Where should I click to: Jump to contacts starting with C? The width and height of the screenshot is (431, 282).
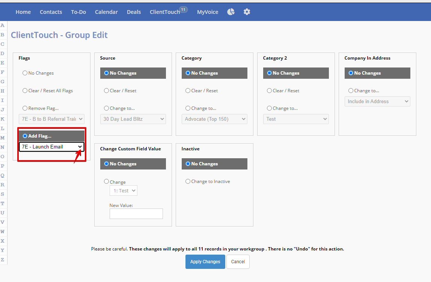(x=3, y=44)
